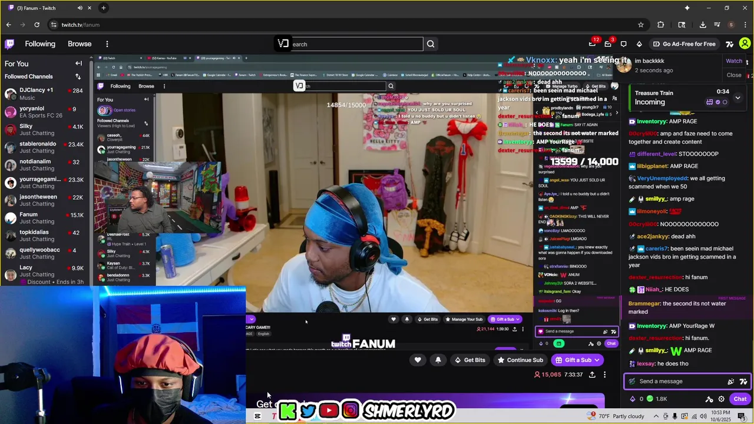Viewport: 754px width, 424px height.
Task: Open the Browse tab
Action: coord(80,44)
